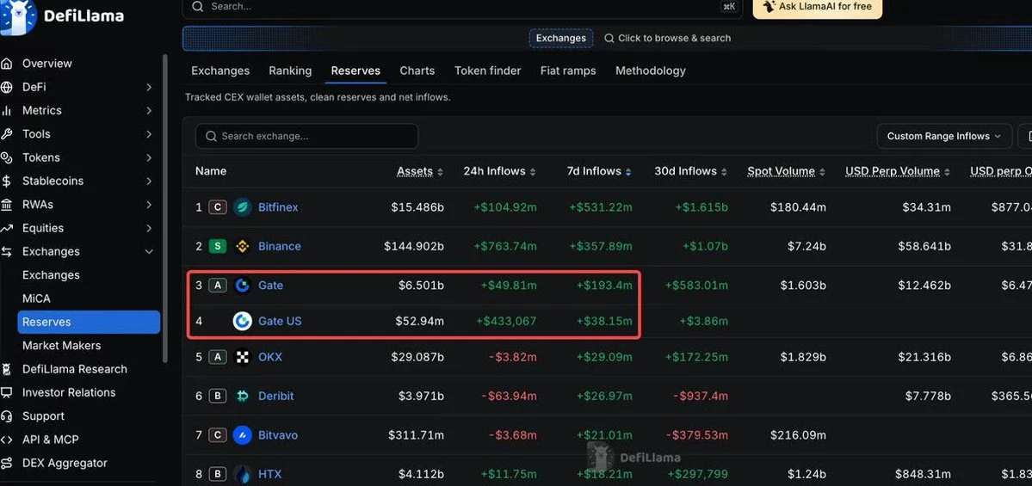Click the Bitfinex leaf logo
Viewport: 1032px width, 486px height.
pyautogui.click(x=243, y=207)
